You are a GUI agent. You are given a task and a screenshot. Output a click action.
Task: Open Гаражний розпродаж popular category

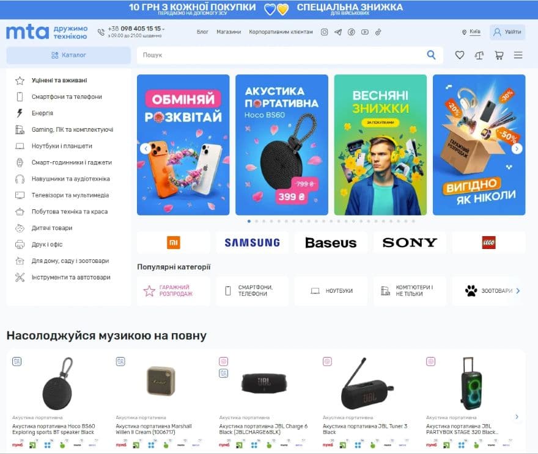click(x=173, y=290)
